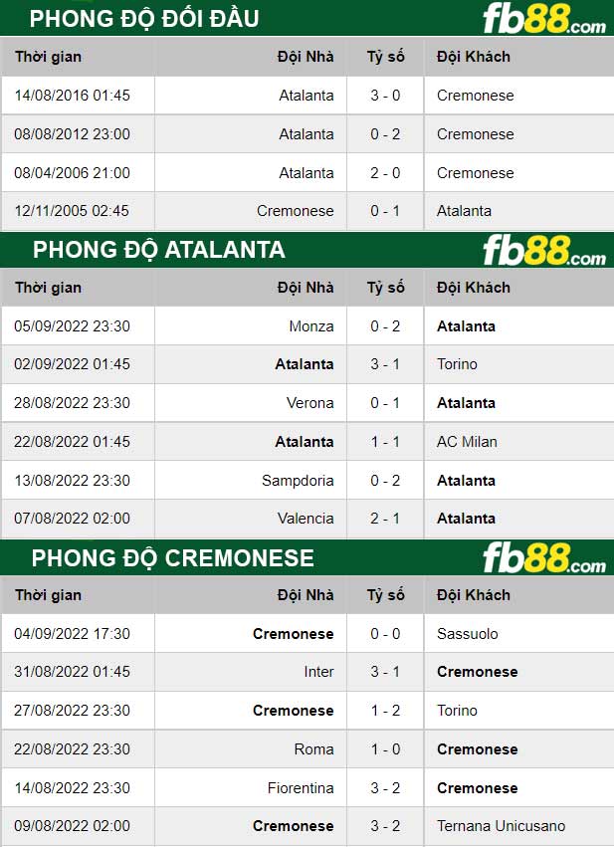The width and height of the screenshot is (614, 847).
Task: Click the fb88.com logo beside Phong Độ Atalanta
Action: coord(543,250)
